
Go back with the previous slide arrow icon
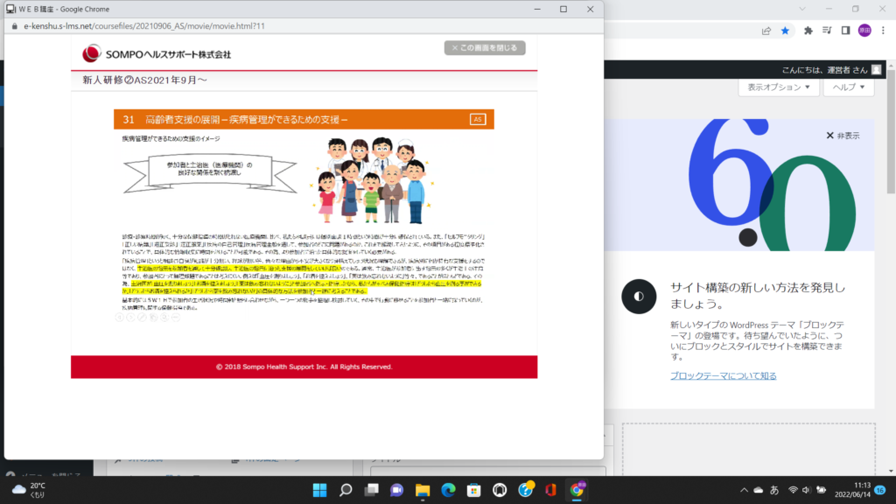119,317
